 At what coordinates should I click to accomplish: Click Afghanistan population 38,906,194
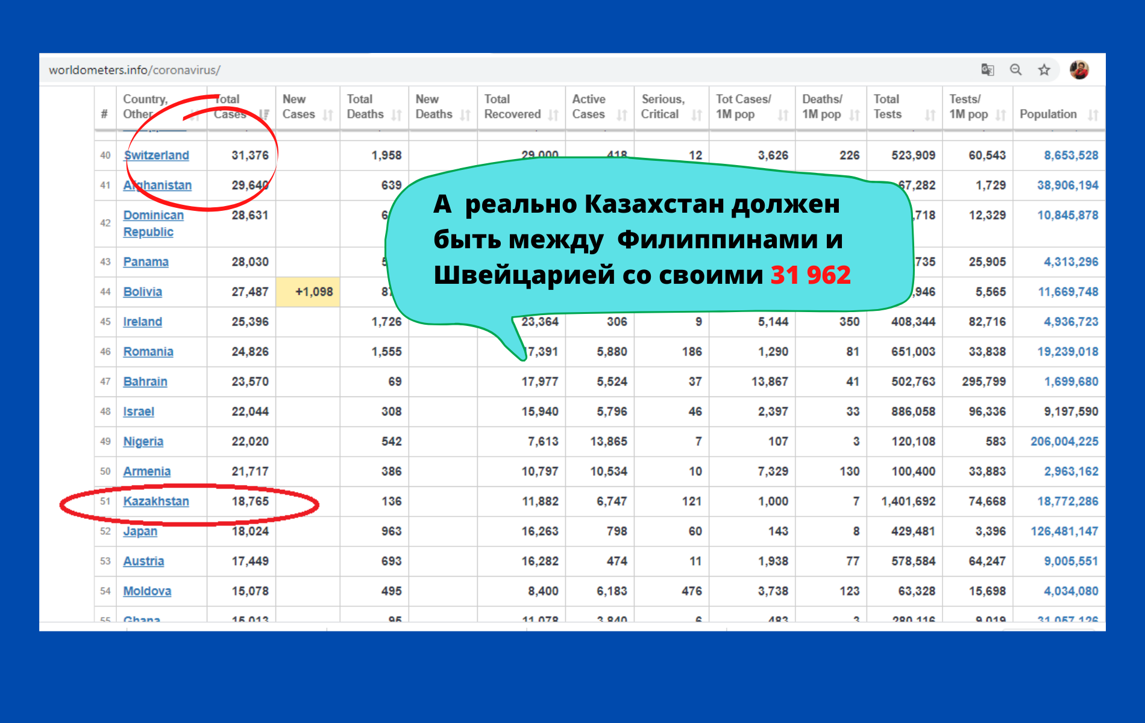(1068, 186)
